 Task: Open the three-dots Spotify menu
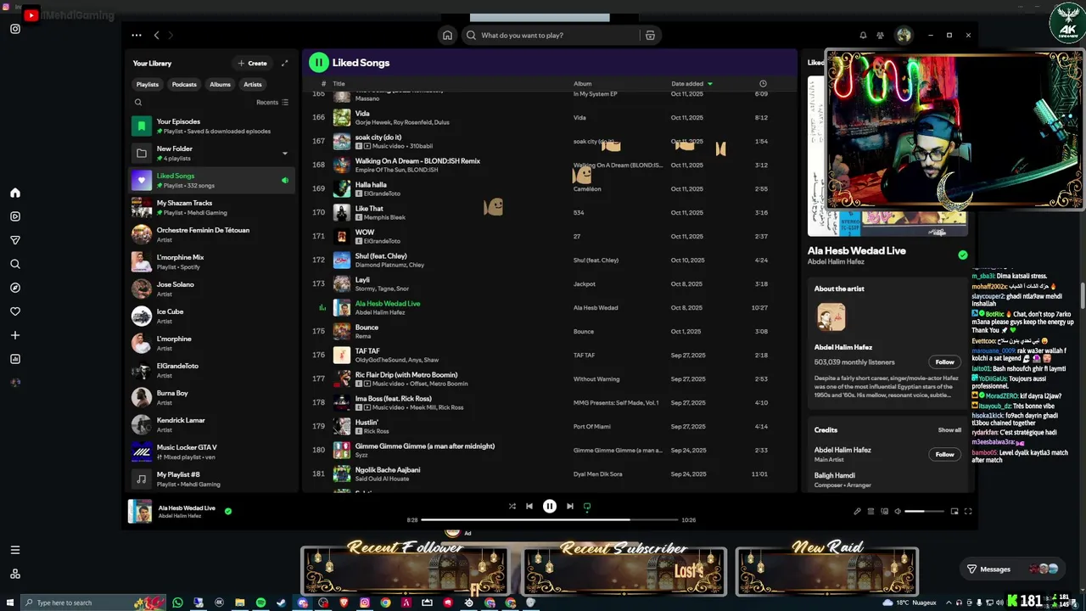coord(137,36)
